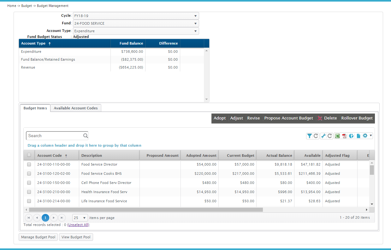
Task: Reset the filter with refresh icon beside funnel
Action: pos(316,136)
